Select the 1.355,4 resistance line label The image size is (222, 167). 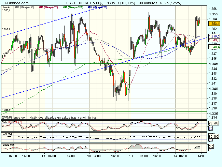pyautogui.click(x=6, y=10)
